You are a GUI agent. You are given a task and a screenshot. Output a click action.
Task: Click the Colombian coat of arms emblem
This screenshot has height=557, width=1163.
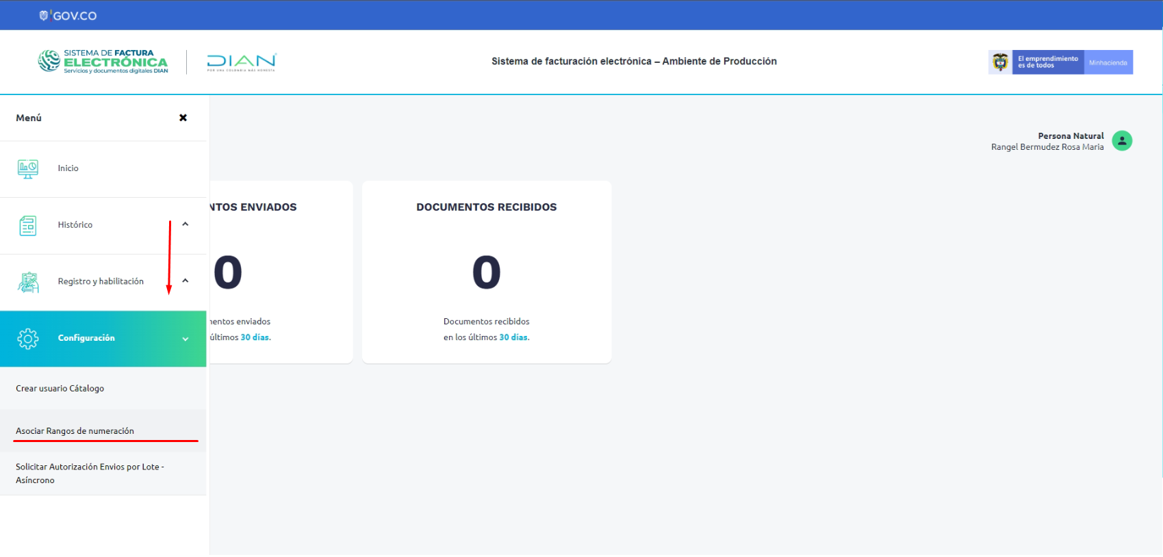(1000, 62)
